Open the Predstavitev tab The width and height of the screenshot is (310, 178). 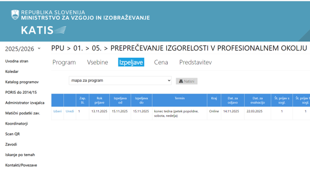tap(195, 63)
